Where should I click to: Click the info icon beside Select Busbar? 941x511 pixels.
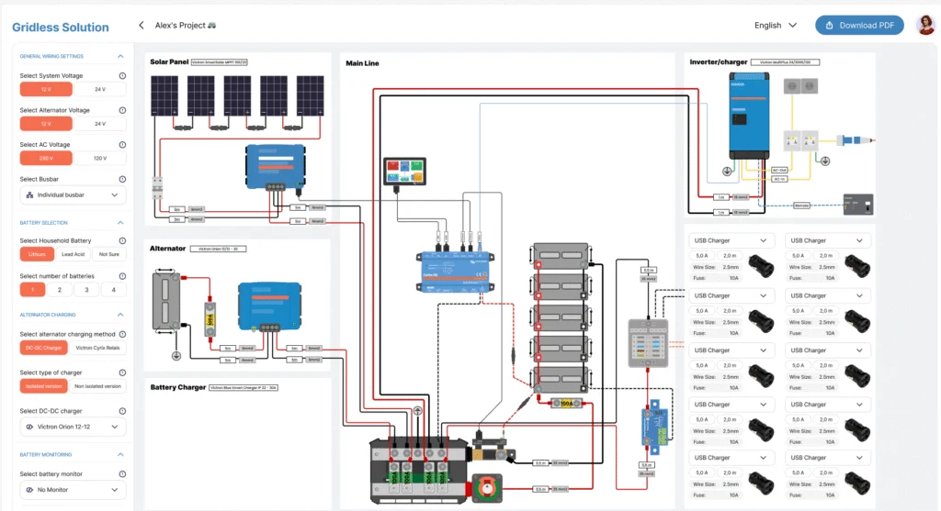(122, 179)
